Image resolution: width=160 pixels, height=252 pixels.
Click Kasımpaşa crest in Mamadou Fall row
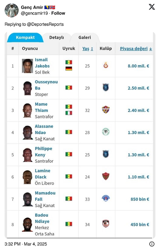point(106,198)
